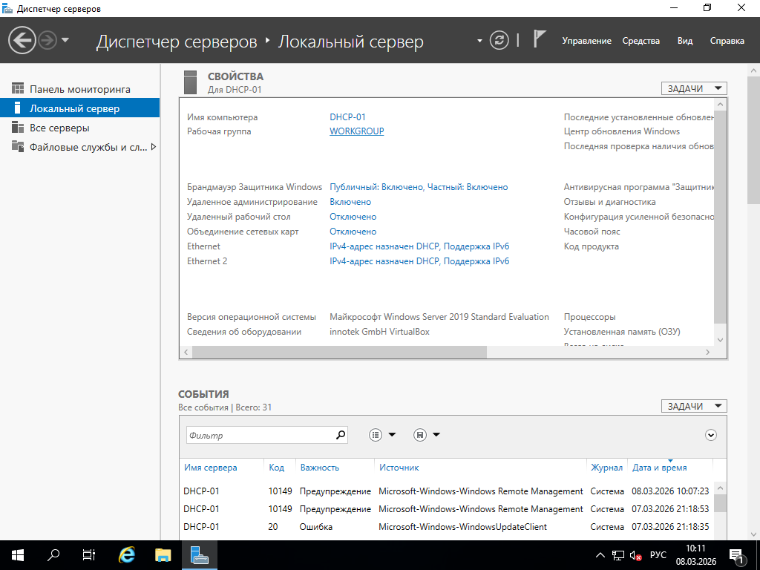The image size is (760, 570).
Task: Click computer name DHCP-01 link
Action: coord(347,117)
